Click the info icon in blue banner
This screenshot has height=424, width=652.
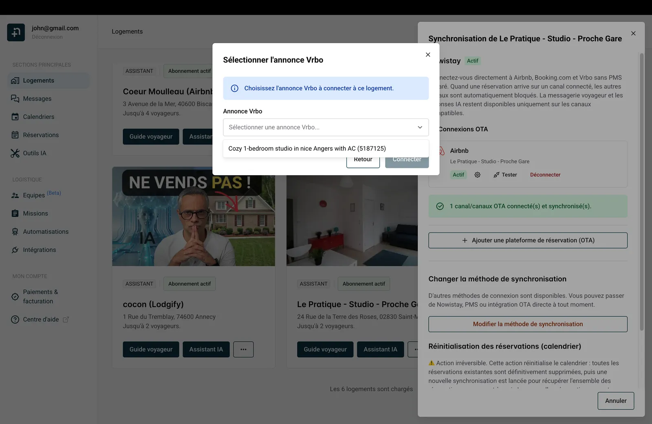point(235,88)
